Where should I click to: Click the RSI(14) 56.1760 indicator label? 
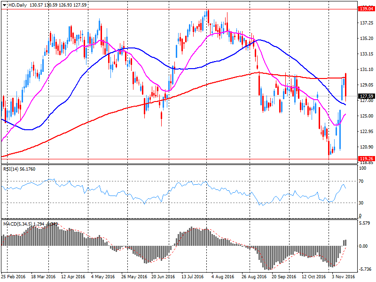tap(19, 169)
